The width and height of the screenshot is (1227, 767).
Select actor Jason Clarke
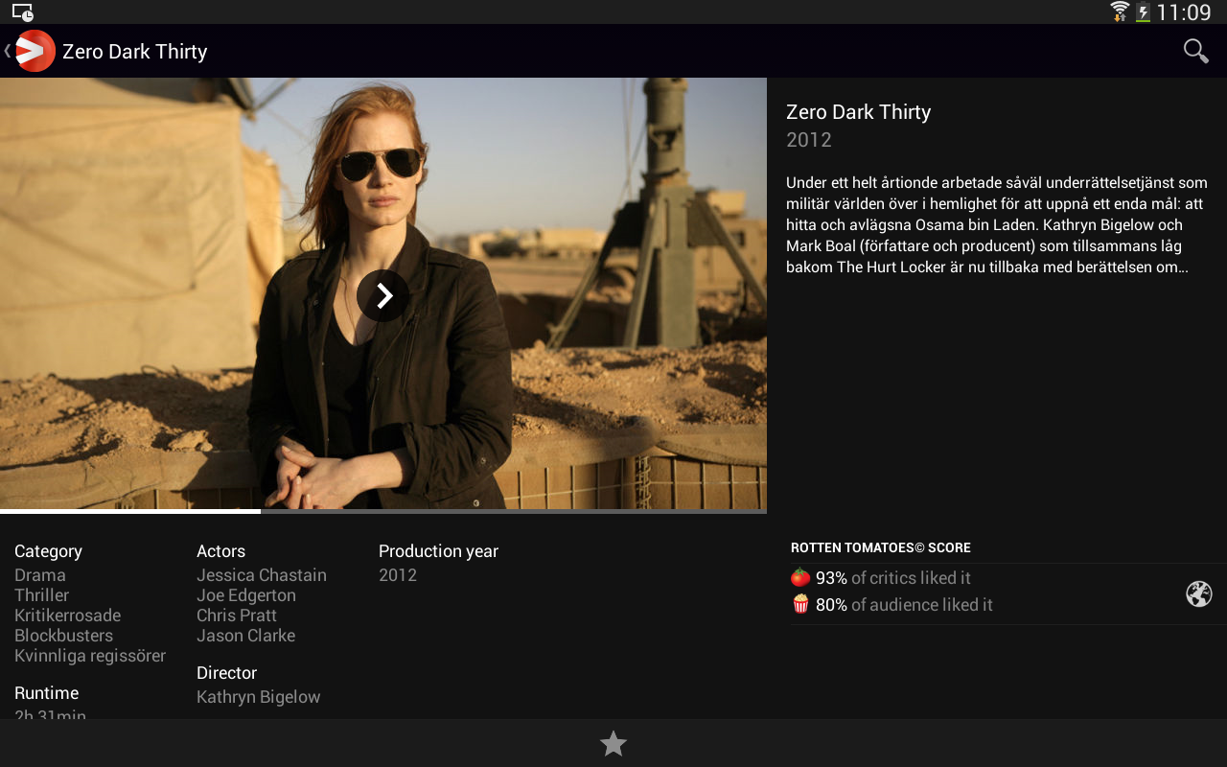pyautogui.click(x=246, y=636)
